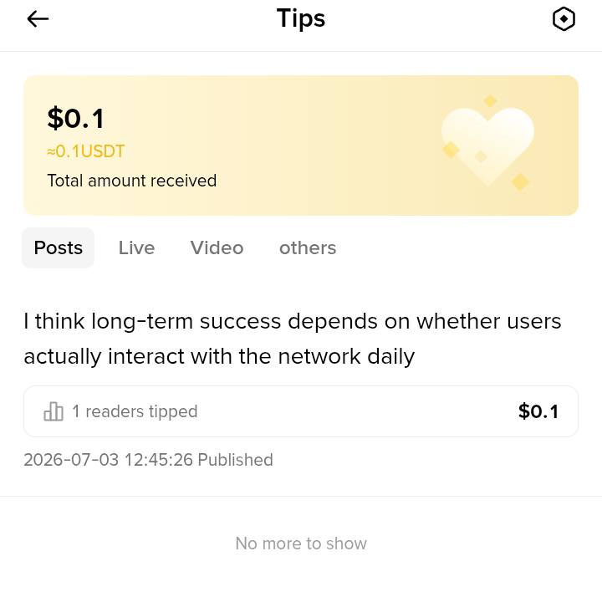The image size is (602, 602).
Task: Click the Published timestamp of the post
Action: [x=148, y=460]
